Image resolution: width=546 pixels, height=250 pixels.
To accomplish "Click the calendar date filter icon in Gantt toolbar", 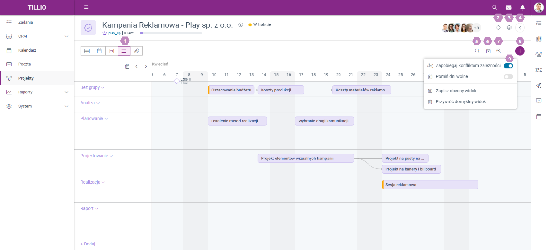I will coord(488,51).
